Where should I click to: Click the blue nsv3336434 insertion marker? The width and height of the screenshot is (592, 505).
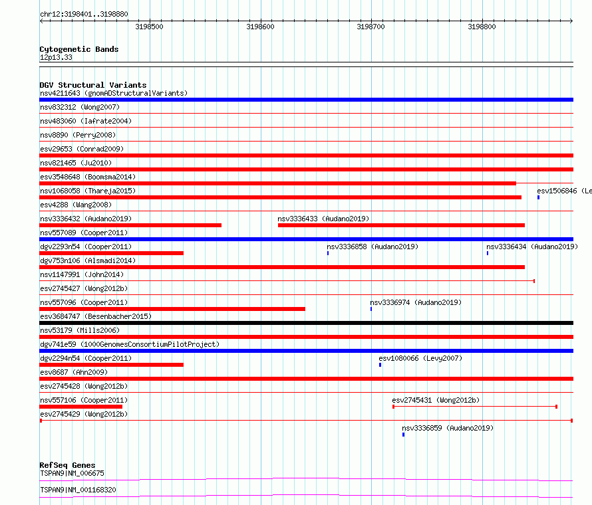point(488,253)
